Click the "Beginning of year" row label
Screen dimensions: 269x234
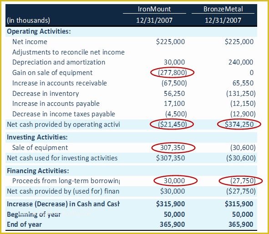(x=34, y=214)
